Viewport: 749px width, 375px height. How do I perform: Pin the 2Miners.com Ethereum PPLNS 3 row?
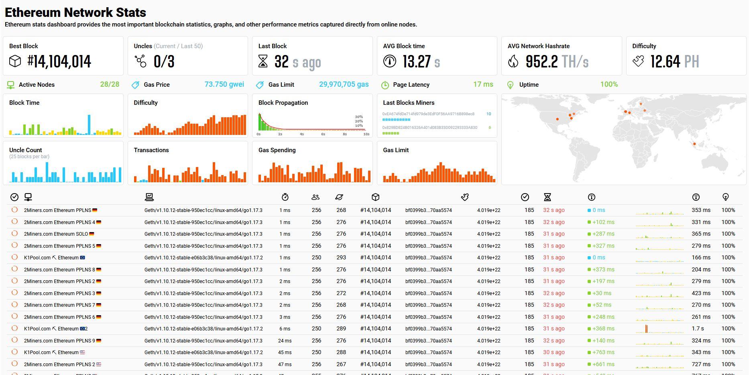coord(14,293)
